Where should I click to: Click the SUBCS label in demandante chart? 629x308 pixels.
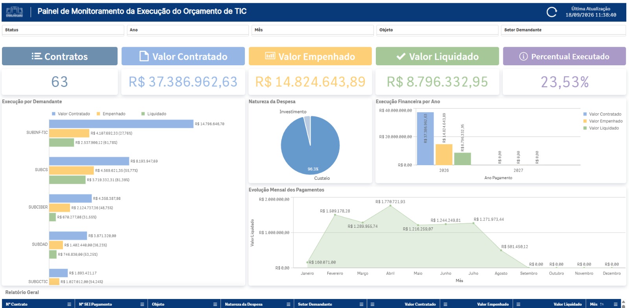[41, 170]
